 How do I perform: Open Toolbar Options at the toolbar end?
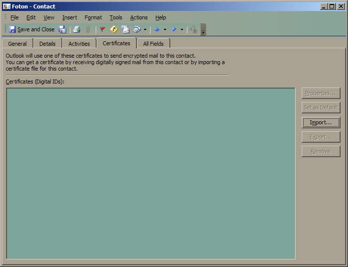coord(203,30)
